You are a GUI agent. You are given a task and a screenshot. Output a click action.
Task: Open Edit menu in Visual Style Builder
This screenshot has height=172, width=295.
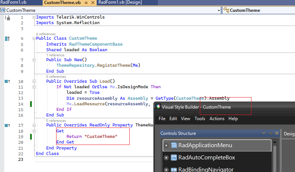click(x=173, y=119)
